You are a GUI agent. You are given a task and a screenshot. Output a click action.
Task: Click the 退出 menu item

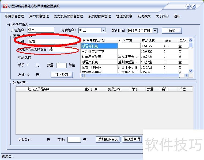tap(177, 16)
